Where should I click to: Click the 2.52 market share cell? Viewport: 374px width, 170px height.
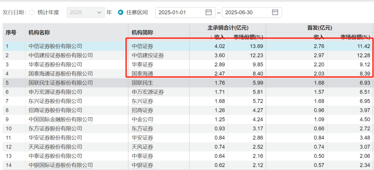click(x=258, y=147)
